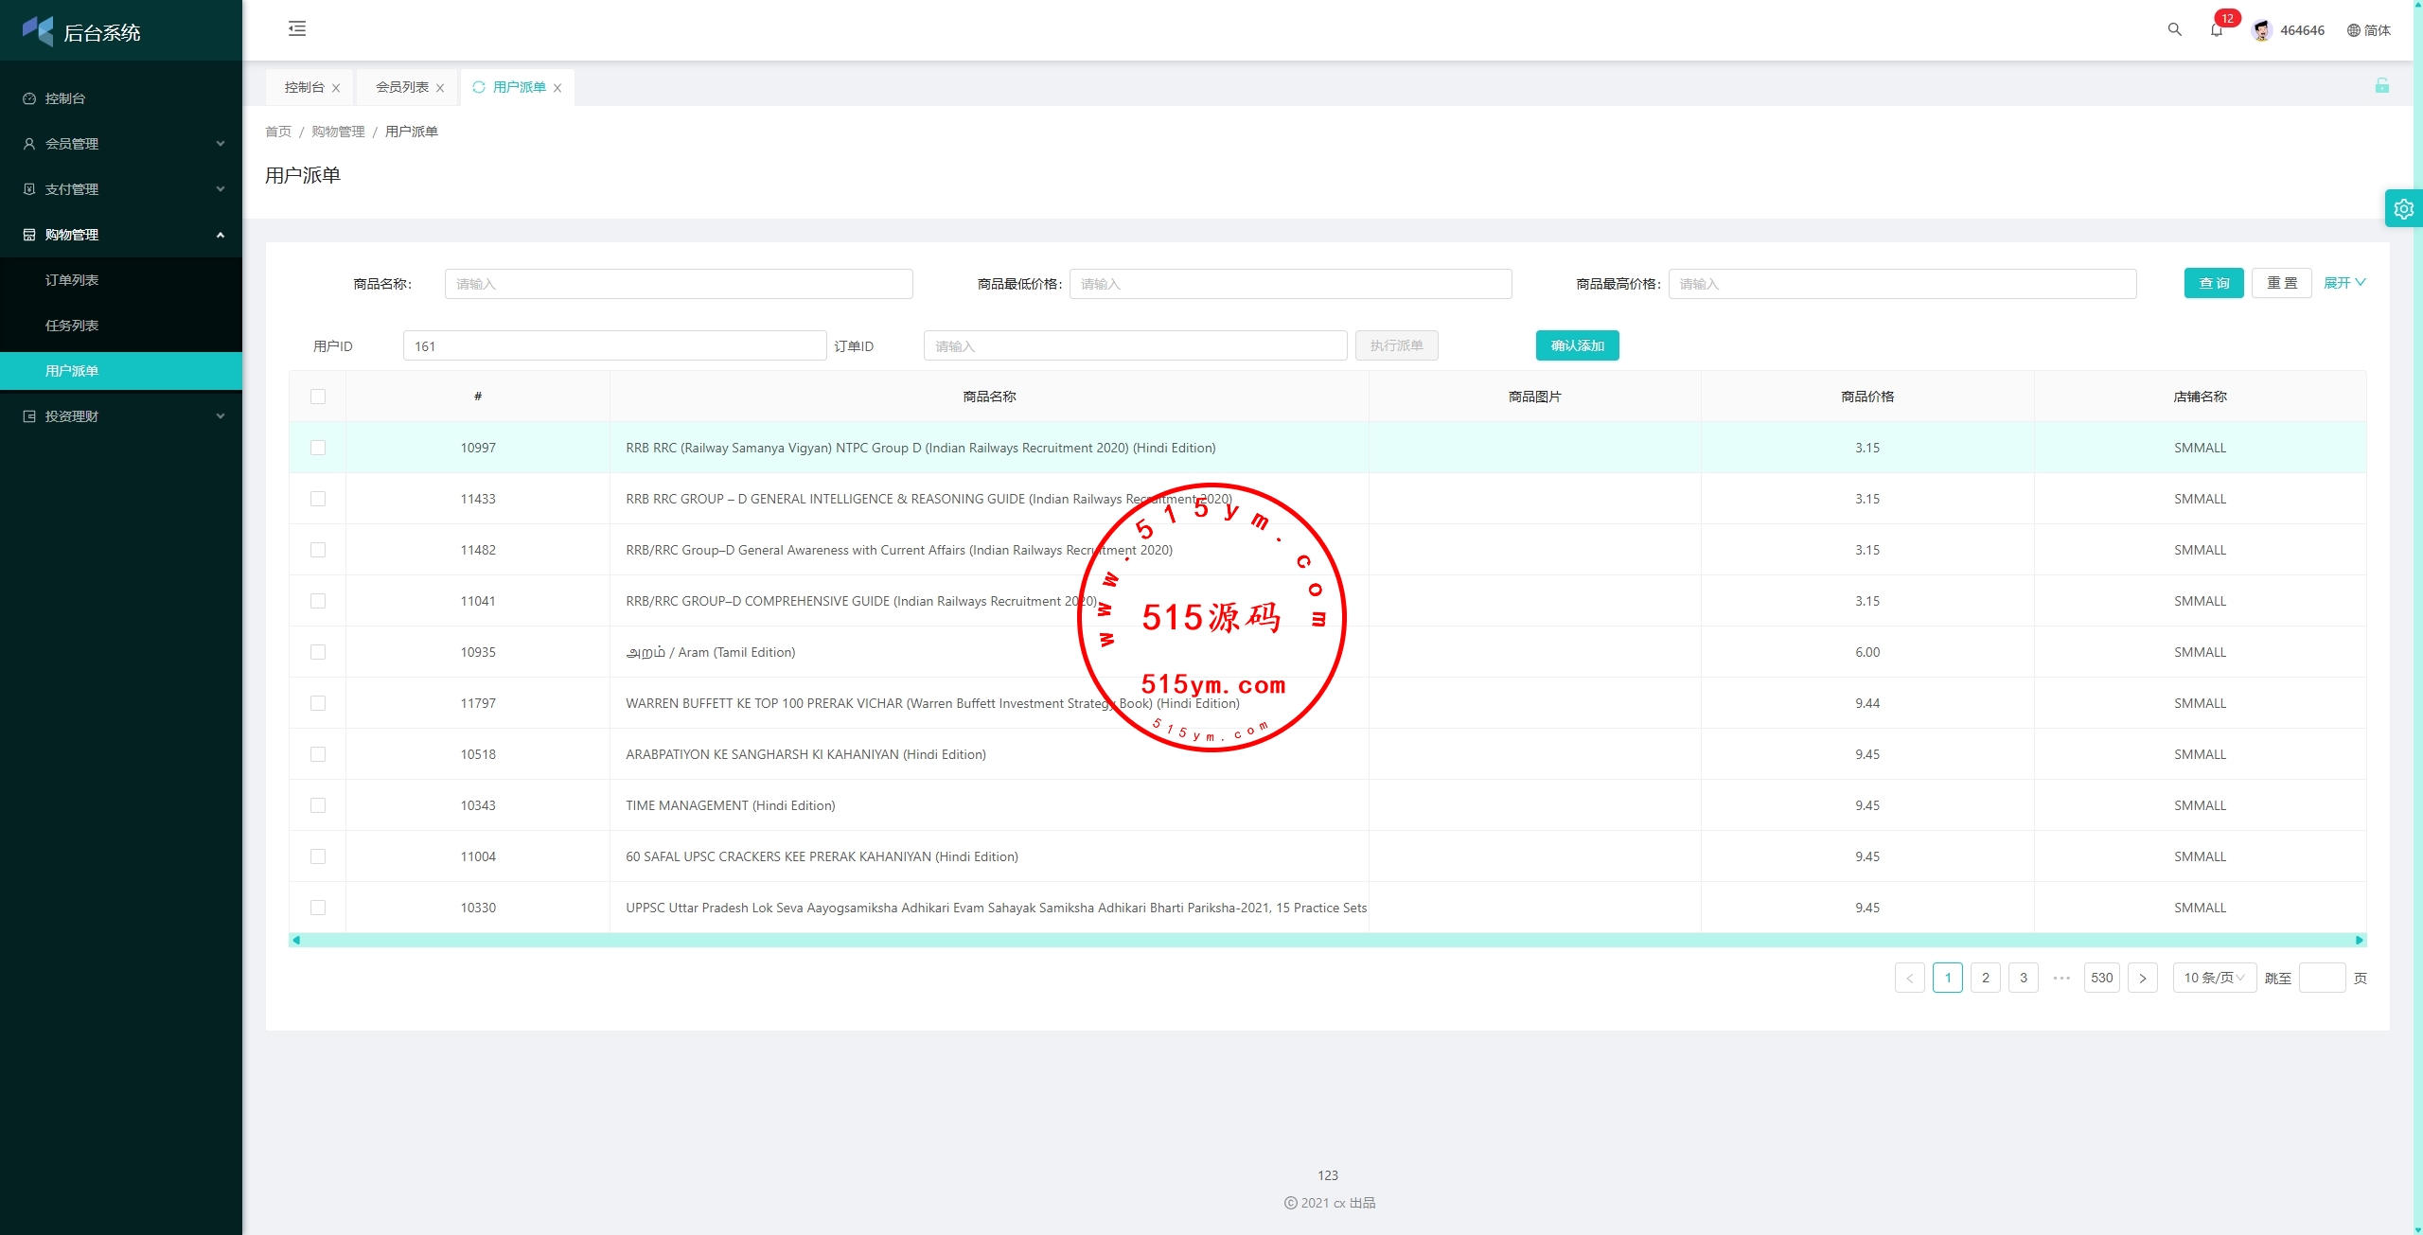The width and height of the screenshot is (2423, 1235).
Task: Click the lock icon near tabs
Action: click(2381, 86)
